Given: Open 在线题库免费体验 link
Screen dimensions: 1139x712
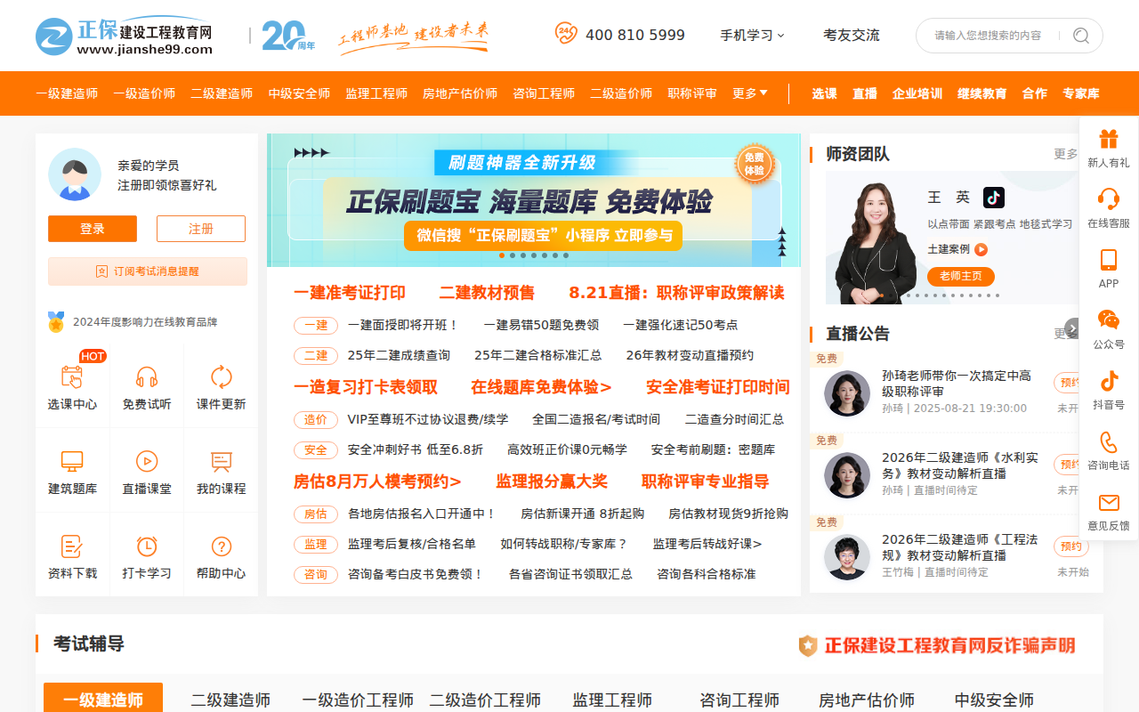Looking at the screenshot, I should 541,387.
